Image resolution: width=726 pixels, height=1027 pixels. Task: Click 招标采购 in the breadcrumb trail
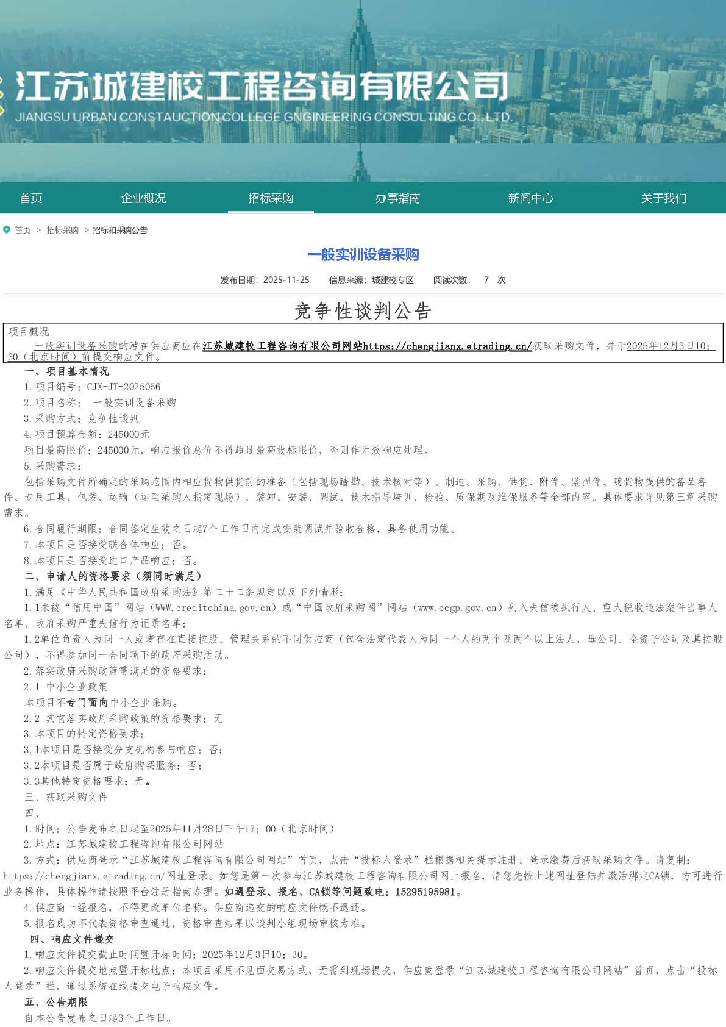(63, 231)
